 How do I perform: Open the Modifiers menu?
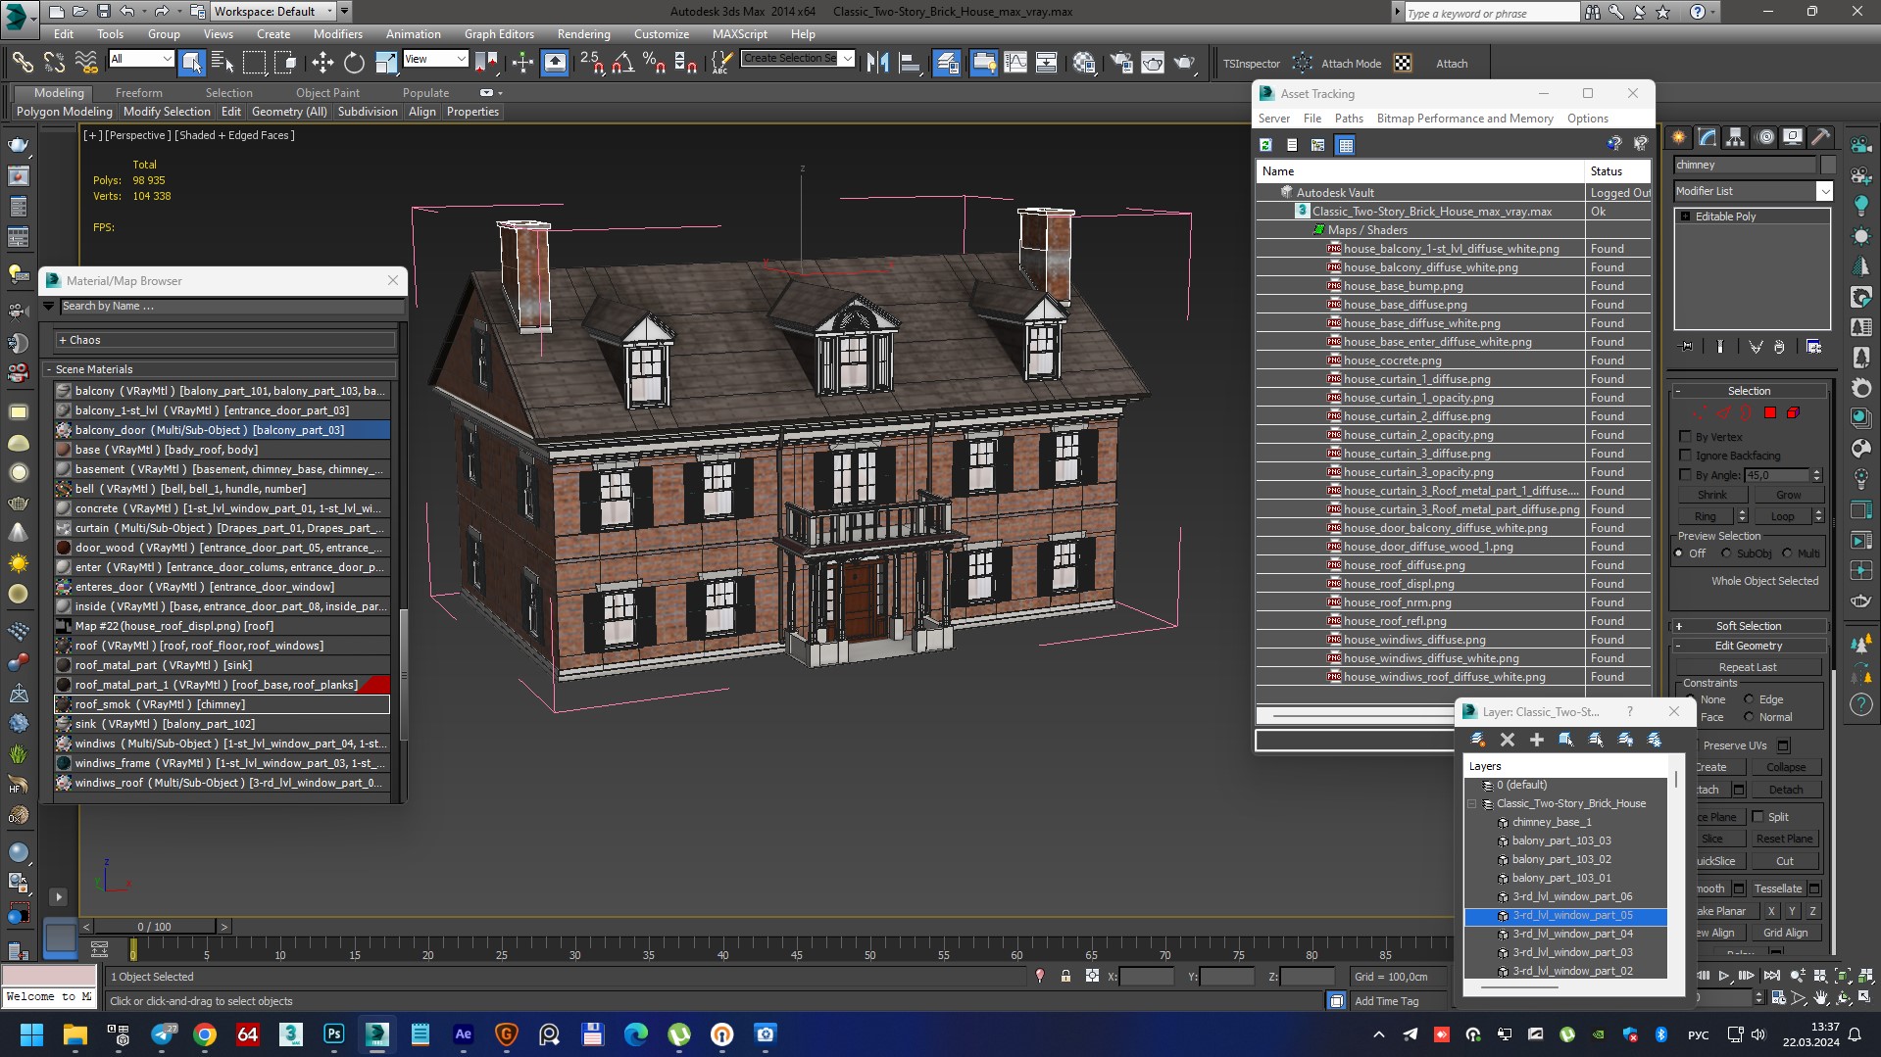[x=338, y=33]
